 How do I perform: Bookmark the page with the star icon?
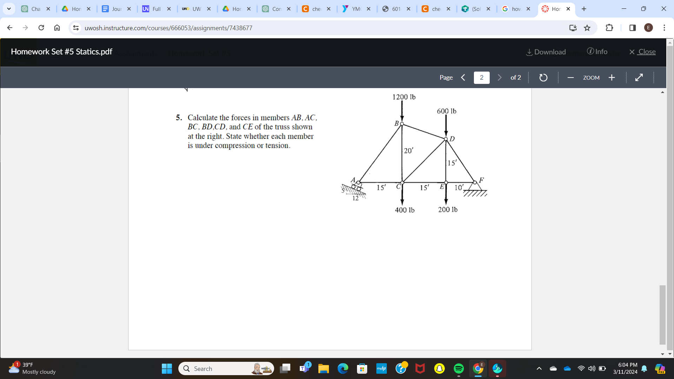(587, 28)
